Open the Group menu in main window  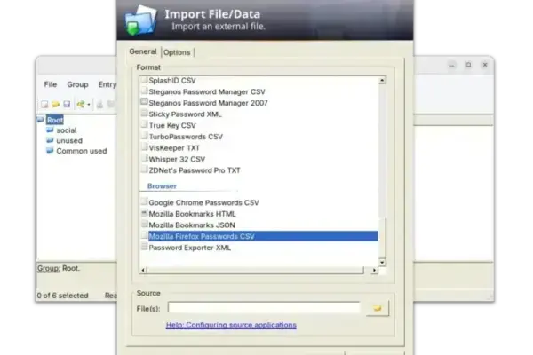pyautogui.click(x=77, y=84)
